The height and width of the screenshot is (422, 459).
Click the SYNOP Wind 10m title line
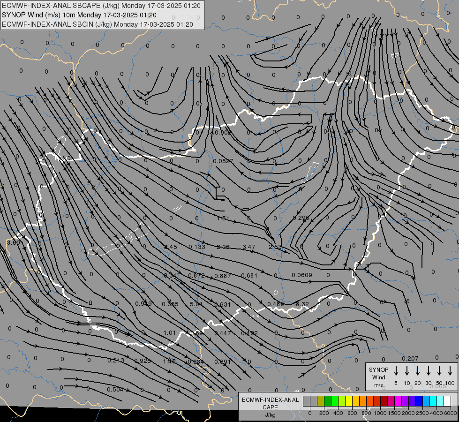tap(79, 15)
